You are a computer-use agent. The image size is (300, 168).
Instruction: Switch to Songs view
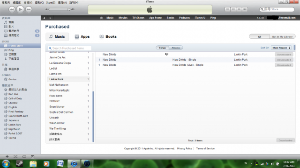click(x=163, y=48)
